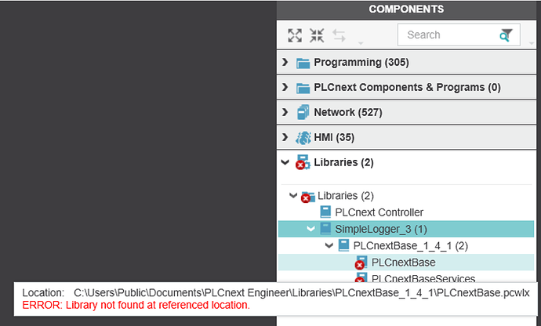
Task: Click the collapse all icon in Components toolbar
Action: click(317, 35)
